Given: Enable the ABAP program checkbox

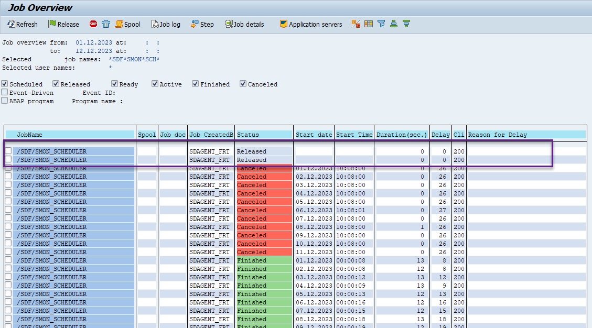Looking at the screenshot, I should 5,101.
